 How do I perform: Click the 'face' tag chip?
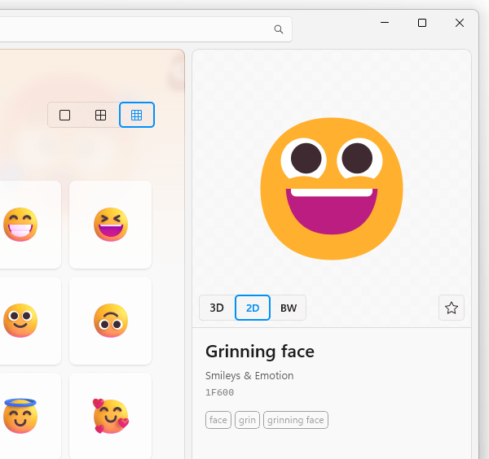tap(218, 420)
